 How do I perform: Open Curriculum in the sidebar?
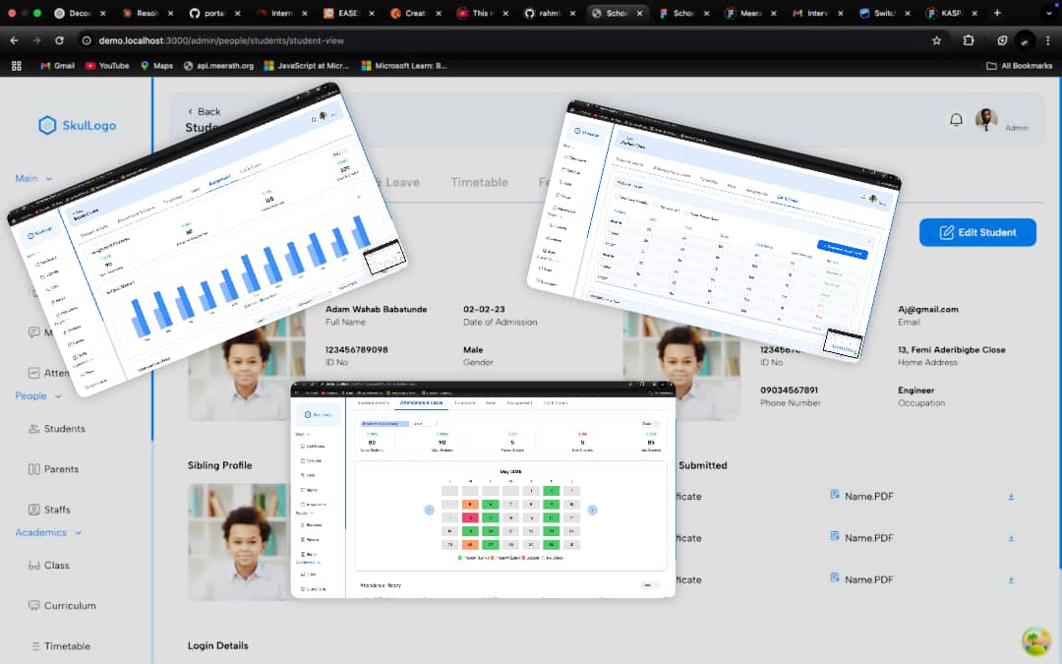tap(62, 606)
